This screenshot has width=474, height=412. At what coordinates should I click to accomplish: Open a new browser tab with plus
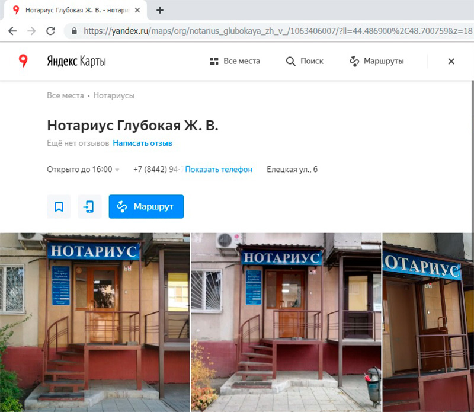tap(159, 10)
